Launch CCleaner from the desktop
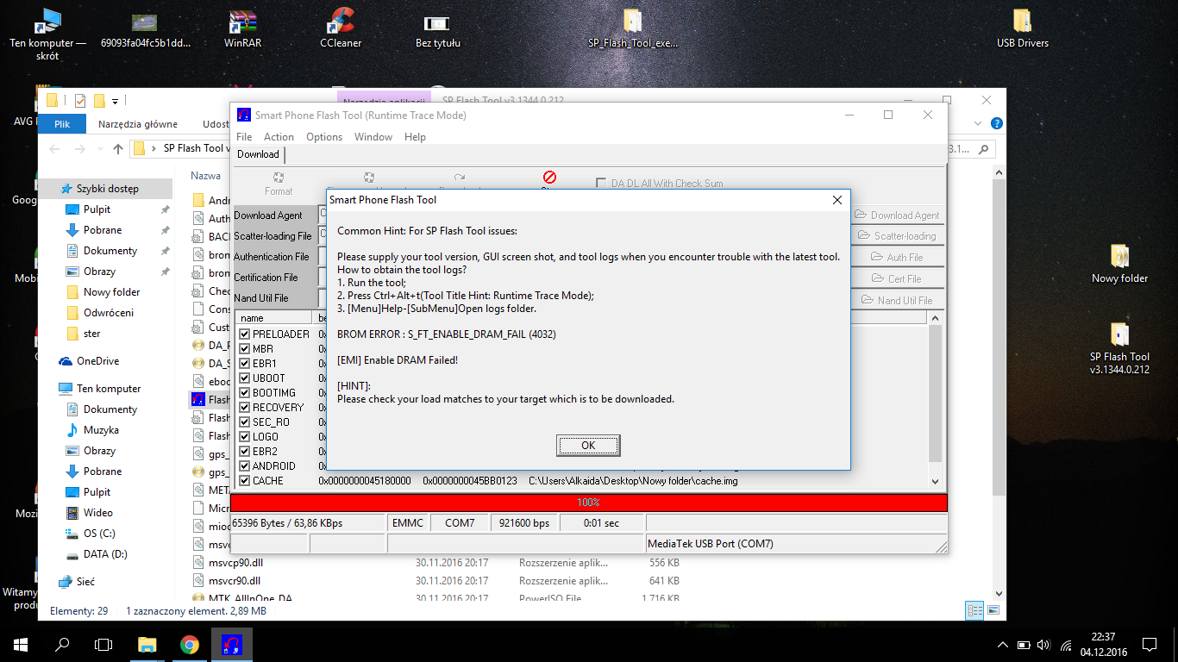The width and height of the screenshot is (1178, 662). point(341,28)
